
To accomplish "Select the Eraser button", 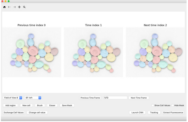I will (x=52, y=105).
